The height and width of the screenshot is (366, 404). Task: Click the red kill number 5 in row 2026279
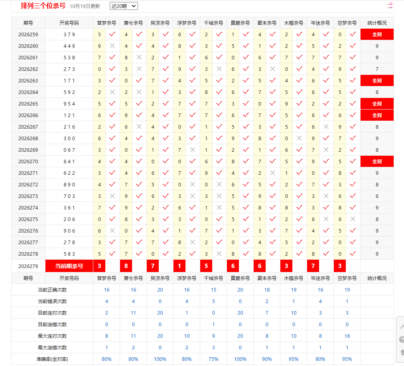pos(206,266)
